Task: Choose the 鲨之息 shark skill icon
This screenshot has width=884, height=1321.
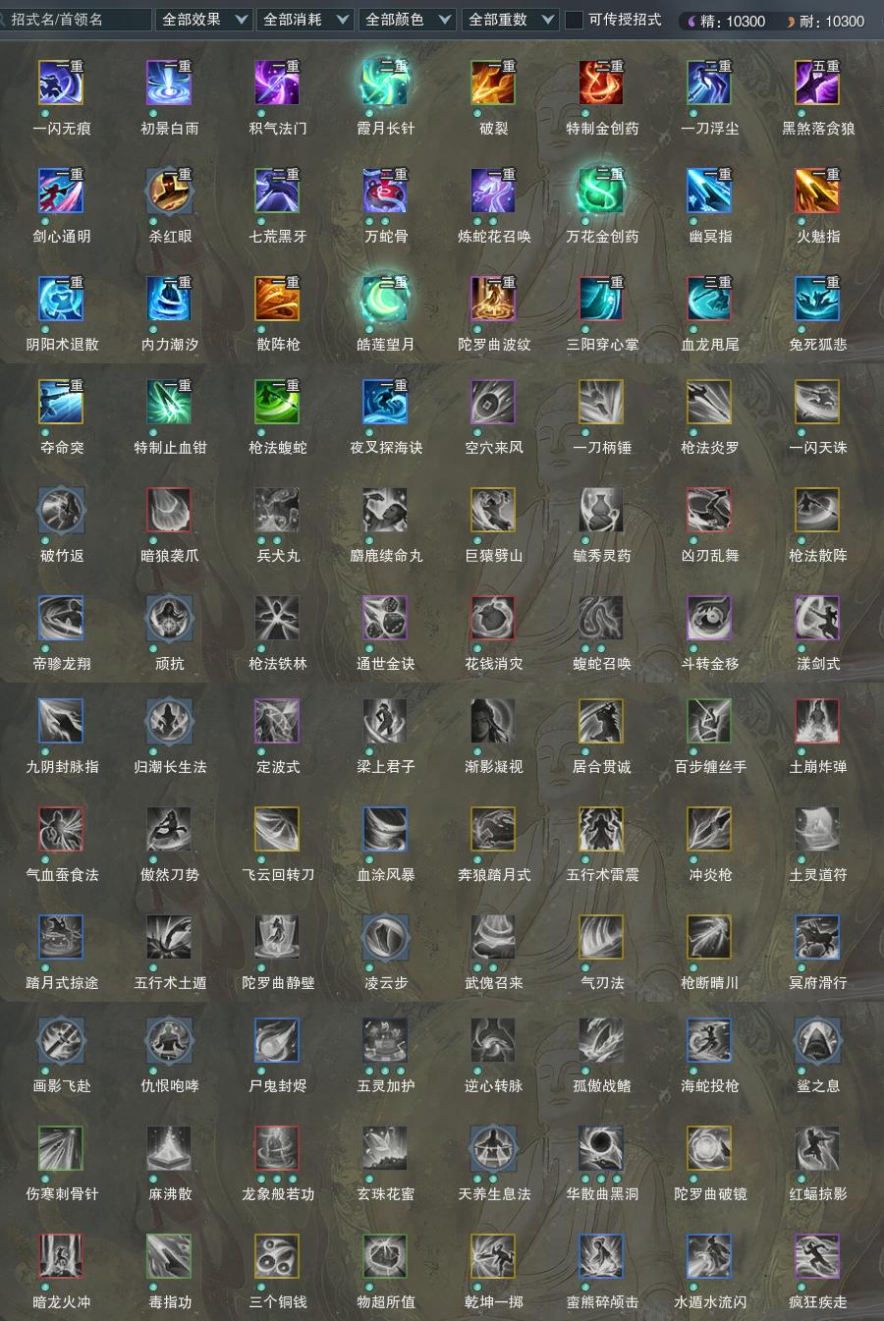Action: (818, 1040)
